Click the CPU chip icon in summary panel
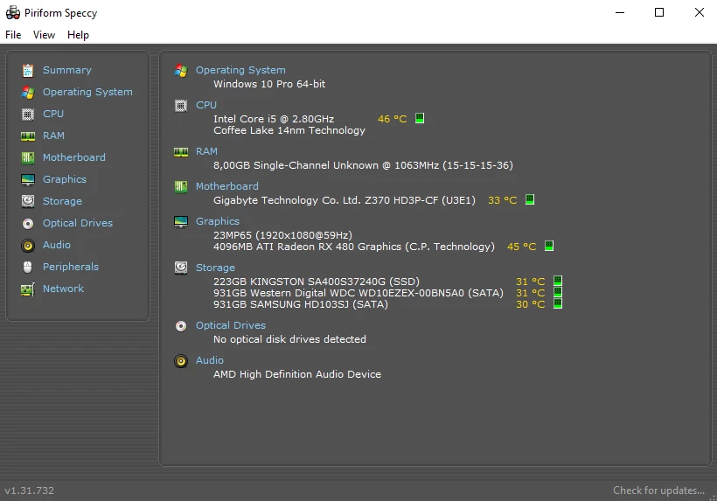The height and width of the screenshot is (501, 717). tap(181, 106)
